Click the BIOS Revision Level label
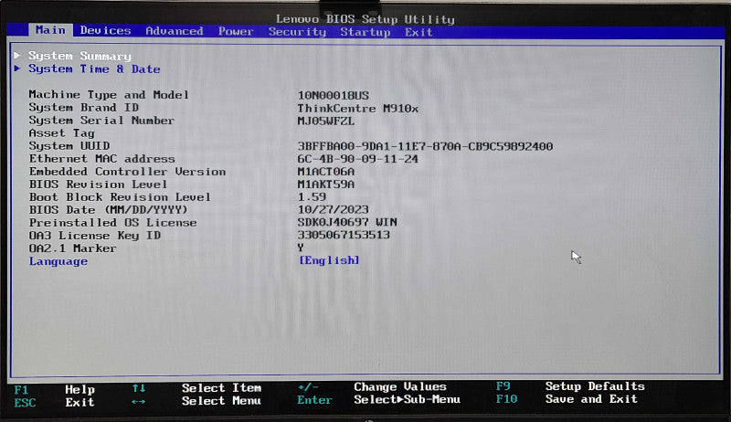The image size is (731, 422). click(x=98, y=185)
